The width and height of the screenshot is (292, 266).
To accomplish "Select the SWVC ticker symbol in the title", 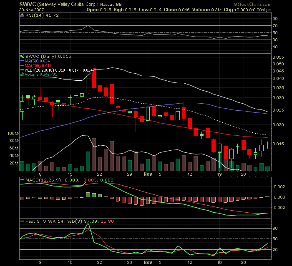I will 28,4.
